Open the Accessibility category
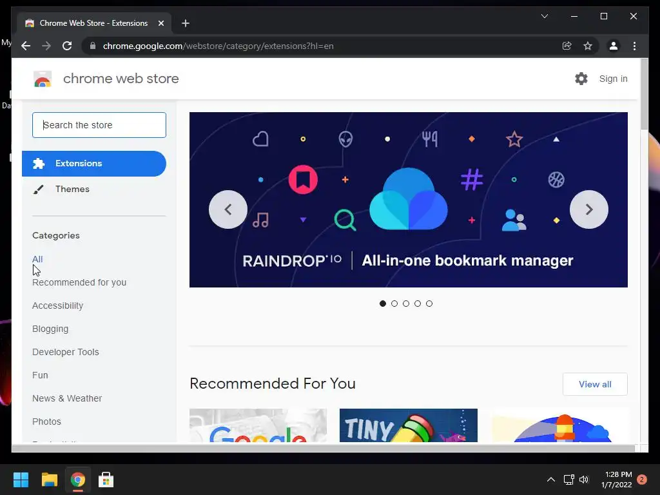 [57, 306]
